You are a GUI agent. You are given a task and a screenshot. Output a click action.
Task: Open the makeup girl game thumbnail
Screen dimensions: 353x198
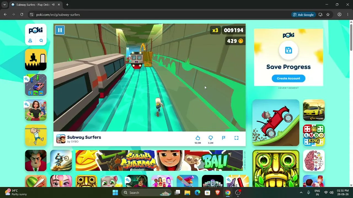pos(61,181)
